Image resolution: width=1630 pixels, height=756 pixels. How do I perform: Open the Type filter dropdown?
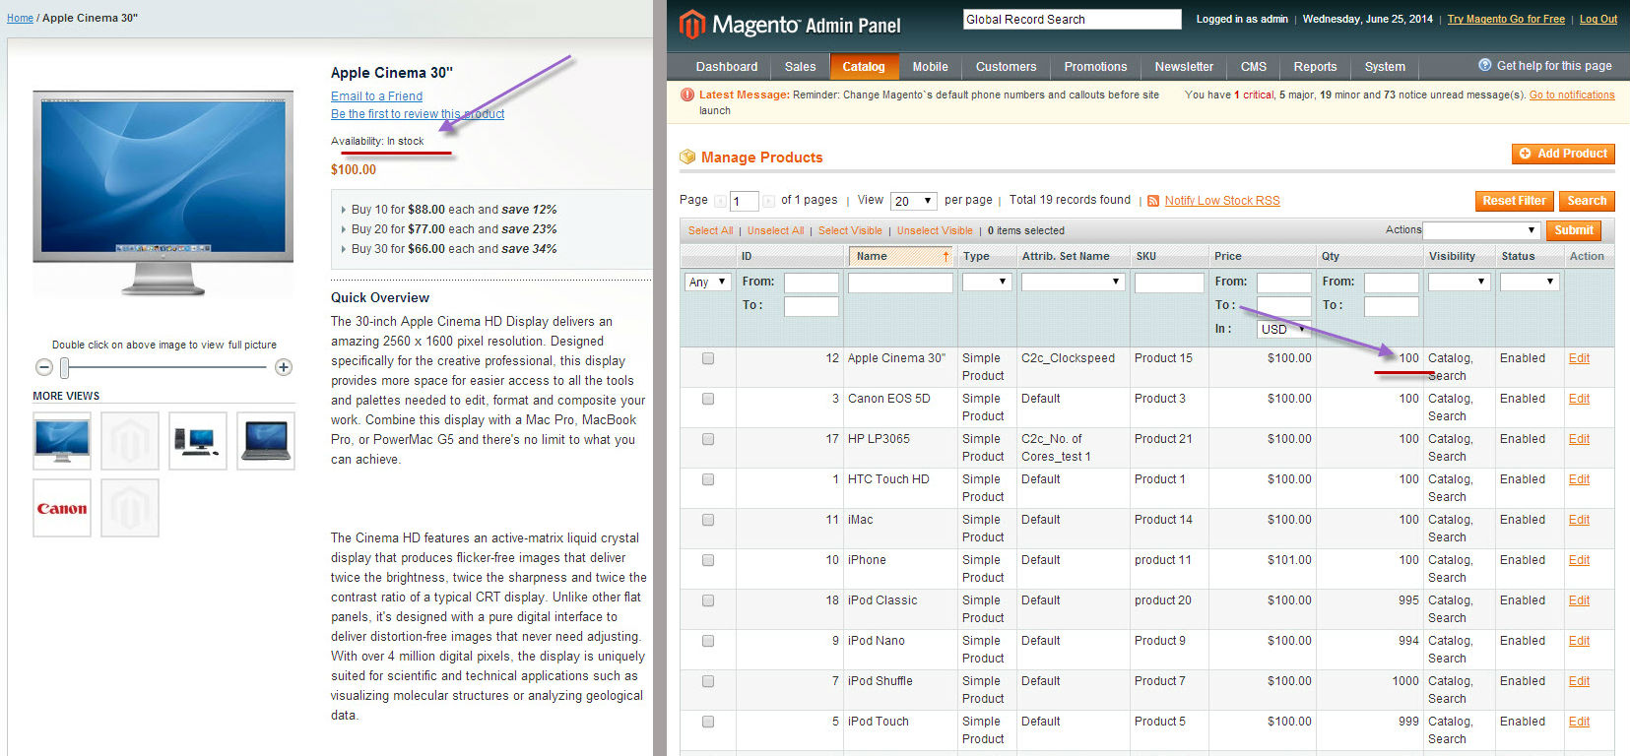[x=987, y=282]
